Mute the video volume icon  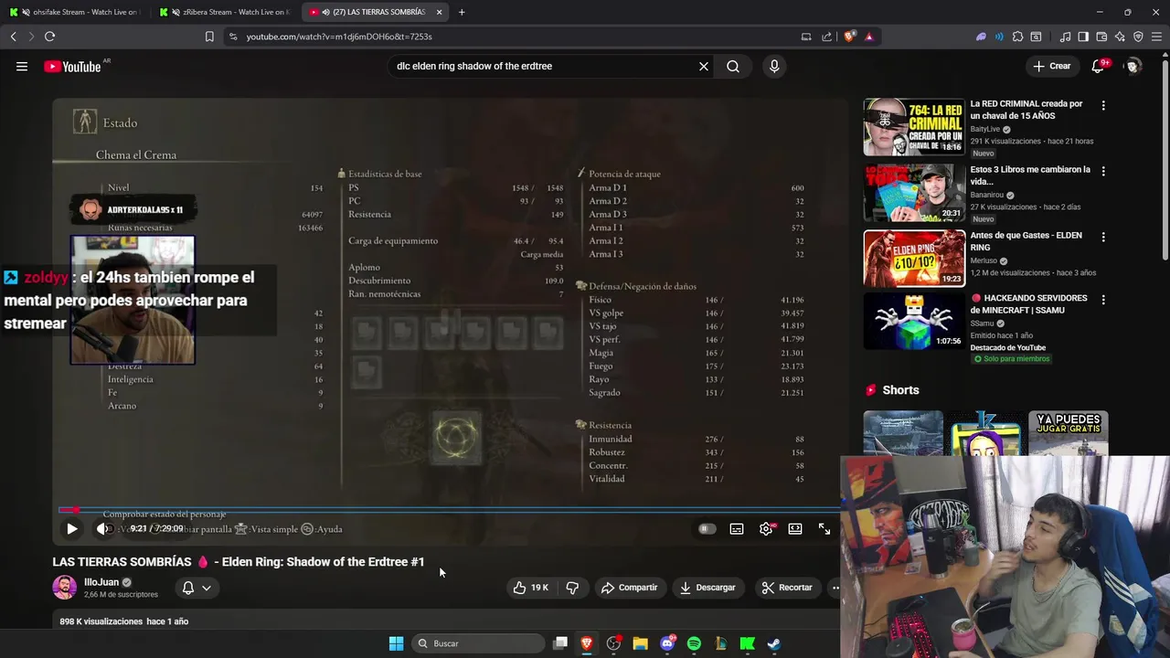102,528
